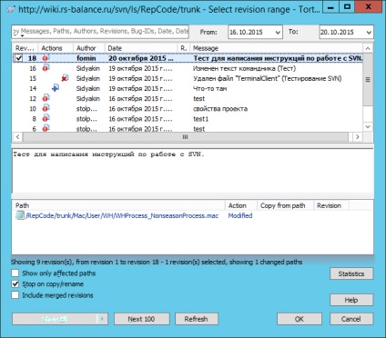Select the row 'Удален файл TerminalClient'

click(188, 78)
